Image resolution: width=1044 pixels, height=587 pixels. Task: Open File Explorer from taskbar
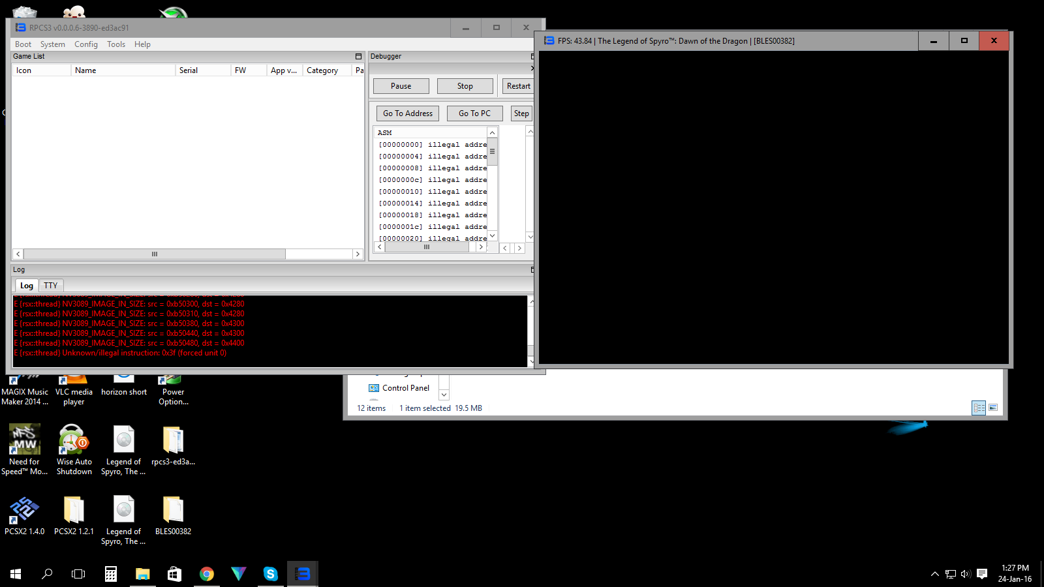coord(142,574)
